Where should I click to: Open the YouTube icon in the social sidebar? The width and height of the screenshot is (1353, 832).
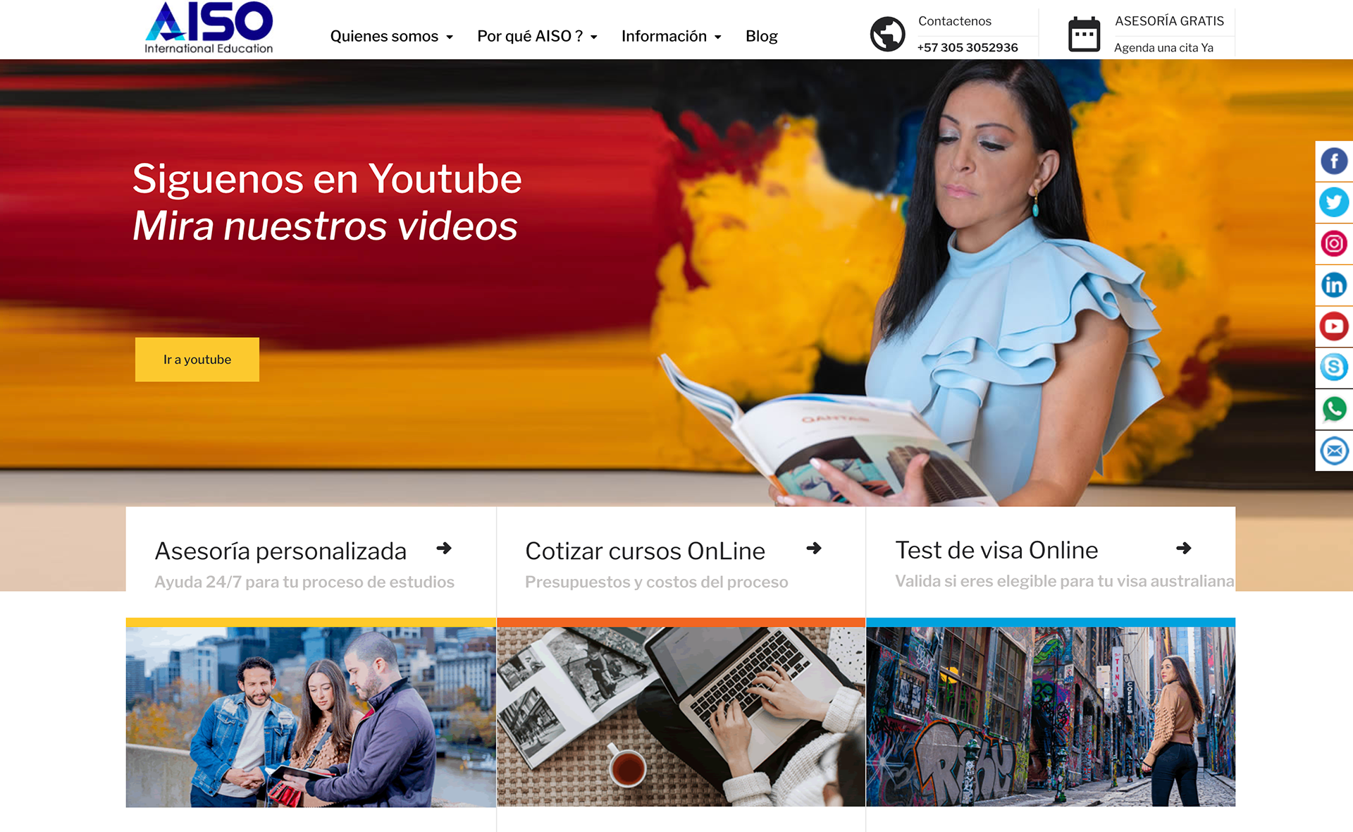point(1333,326)
